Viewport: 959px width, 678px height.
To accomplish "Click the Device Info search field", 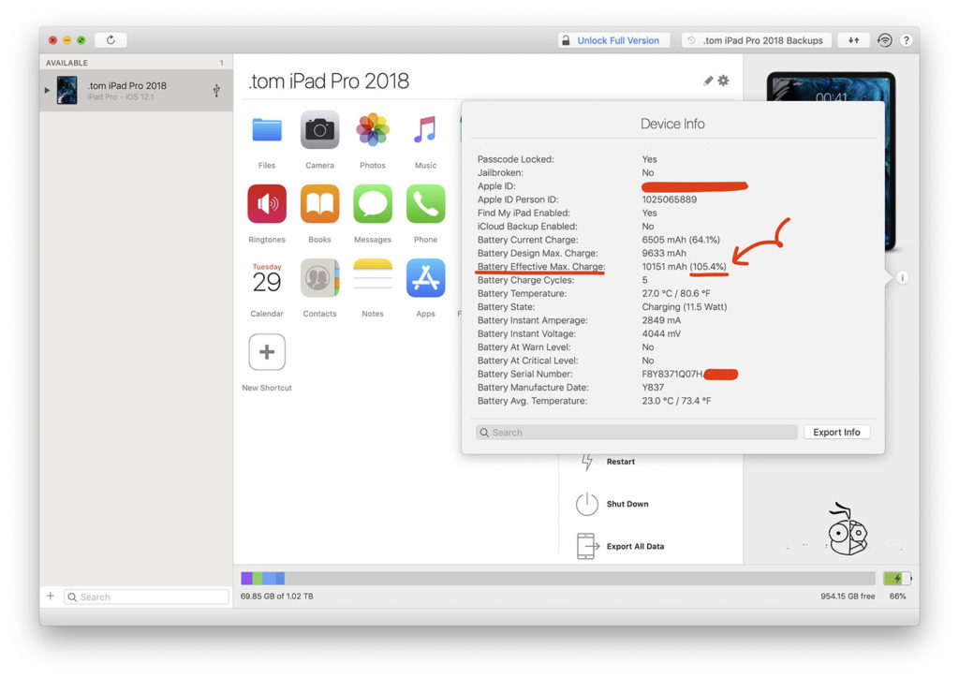I will coord(636,432).
